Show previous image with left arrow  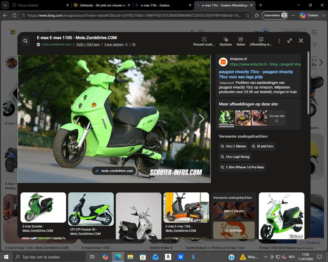27,119
